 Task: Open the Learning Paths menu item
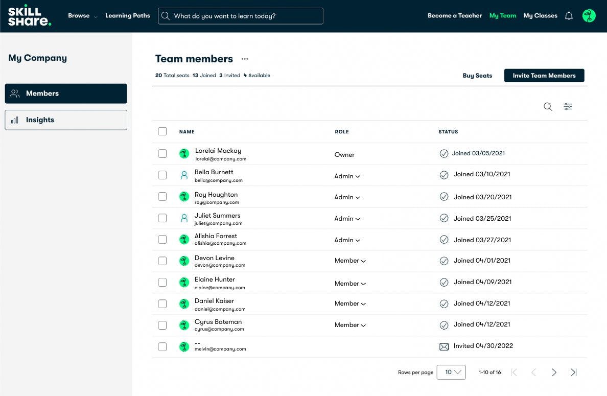click(x=127, y=15)
